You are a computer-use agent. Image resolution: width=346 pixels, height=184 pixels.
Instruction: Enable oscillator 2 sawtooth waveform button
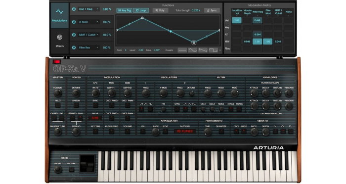click(x=185, y=109)
